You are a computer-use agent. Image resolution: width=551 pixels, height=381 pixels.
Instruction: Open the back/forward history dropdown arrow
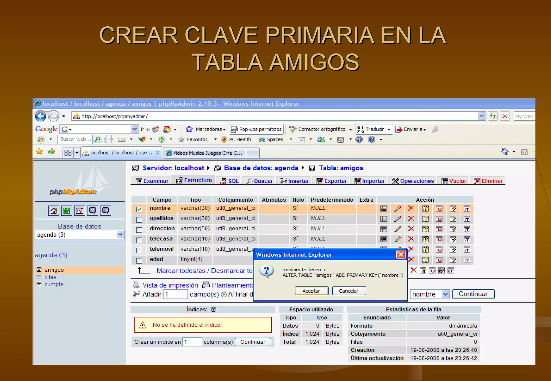(x=64, y=116)
